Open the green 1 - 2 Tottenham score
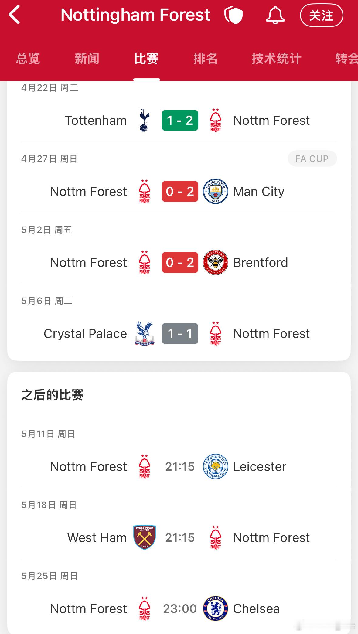Viewport: 358px width, 634px height. pos(180,121)
